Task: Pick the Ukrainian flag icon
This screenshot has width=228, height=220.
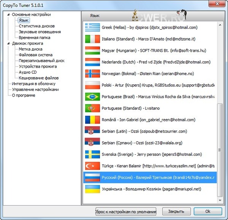Action: click(x=92, y=189)
